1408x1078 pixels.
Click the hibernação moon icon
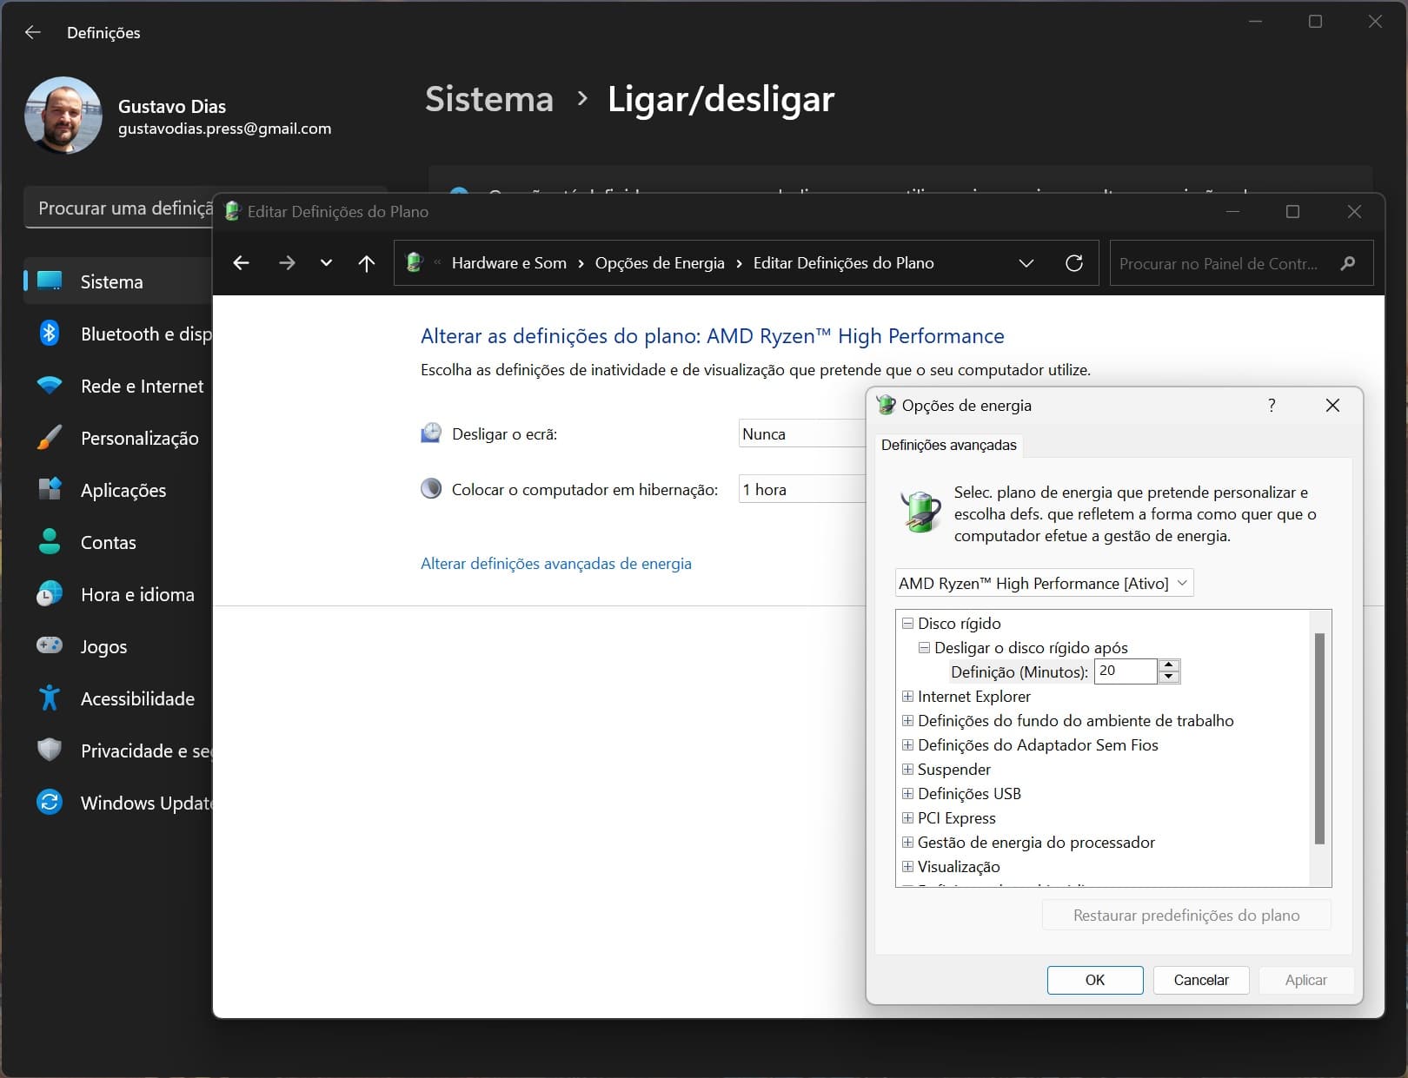431,488
